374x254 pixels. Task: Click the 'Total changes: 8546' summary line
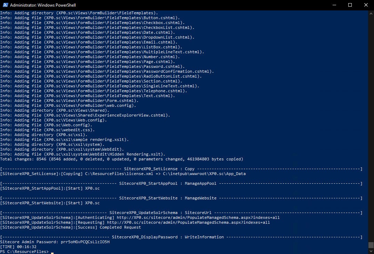[x=121, y=159]
